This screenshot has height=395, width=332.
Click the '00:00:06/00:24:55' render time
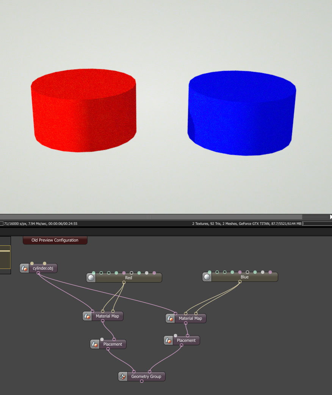(63, 223)
